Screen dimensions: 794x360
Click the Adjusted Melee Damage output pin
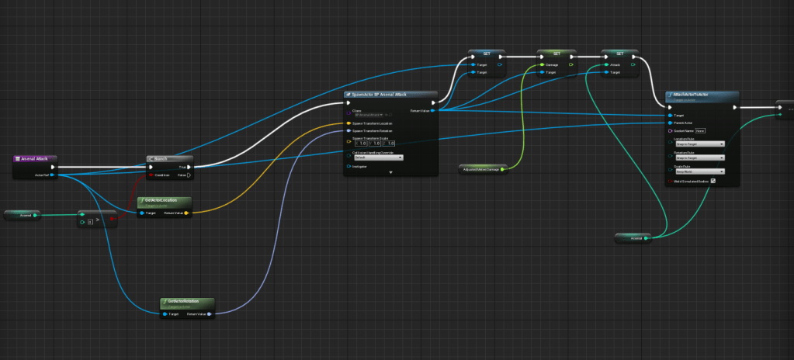pos(503,168)
